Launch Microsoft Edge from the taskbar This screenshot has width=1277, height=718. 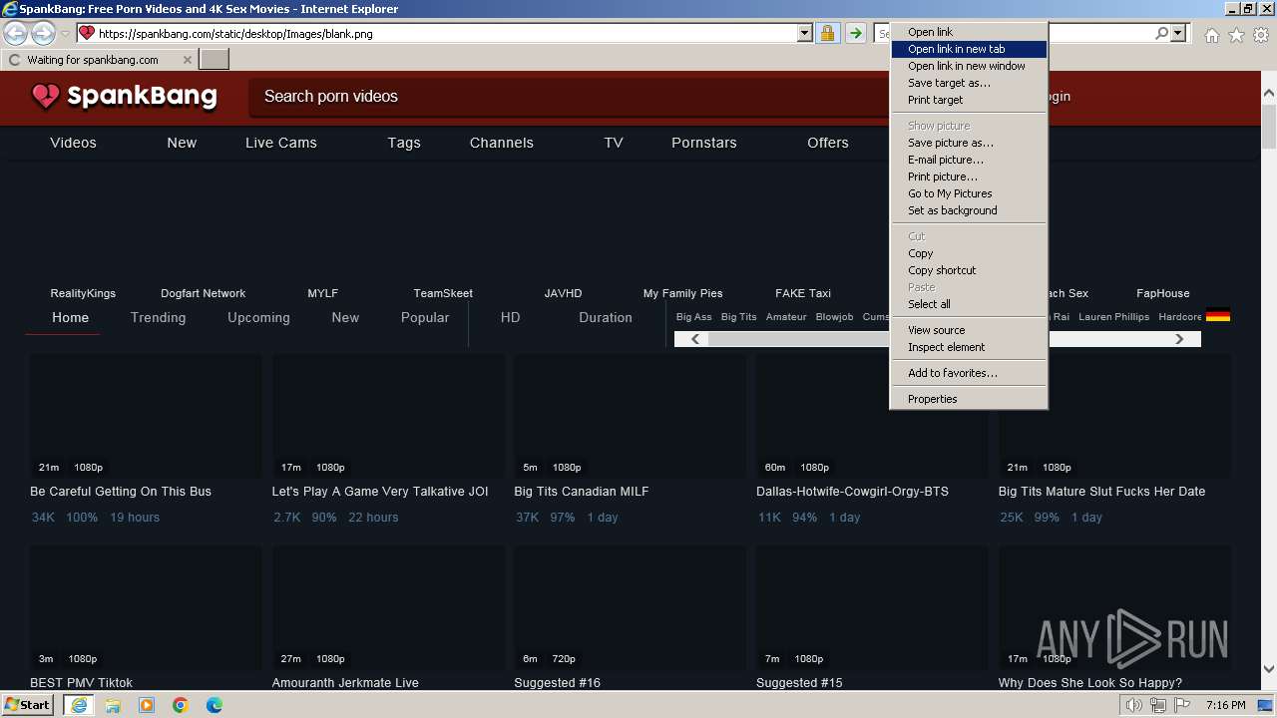[x=214, y=705]
